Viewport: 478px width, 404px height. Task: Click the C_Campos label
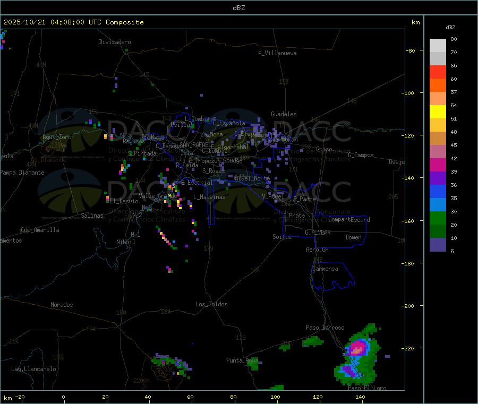point(361,155)
